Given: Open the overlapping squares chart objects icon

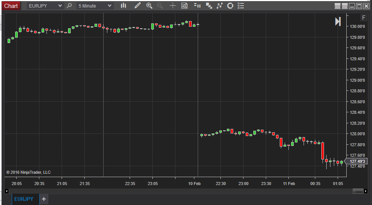Looking at the screenshot, I should (x=209, y=6).
